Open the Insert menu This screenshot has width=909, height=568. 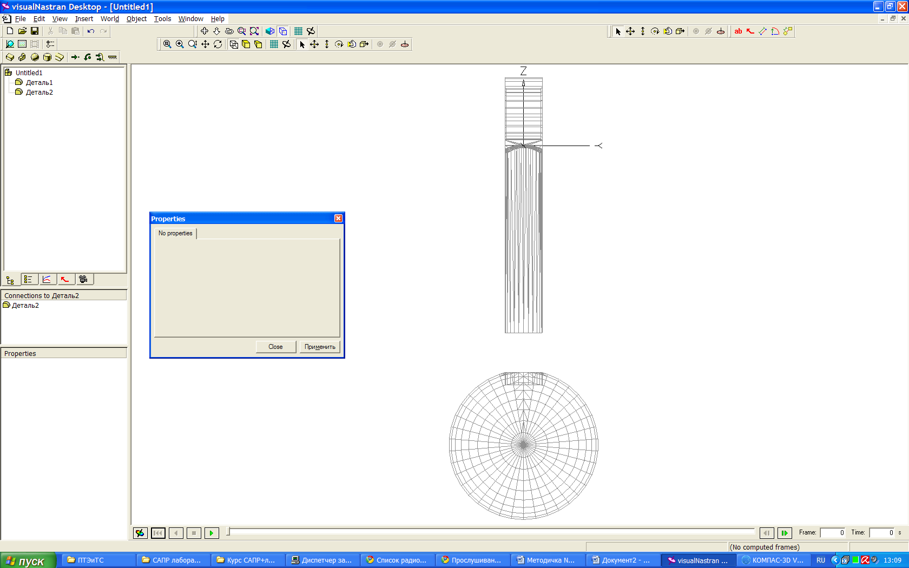click(x=84, y=18)
